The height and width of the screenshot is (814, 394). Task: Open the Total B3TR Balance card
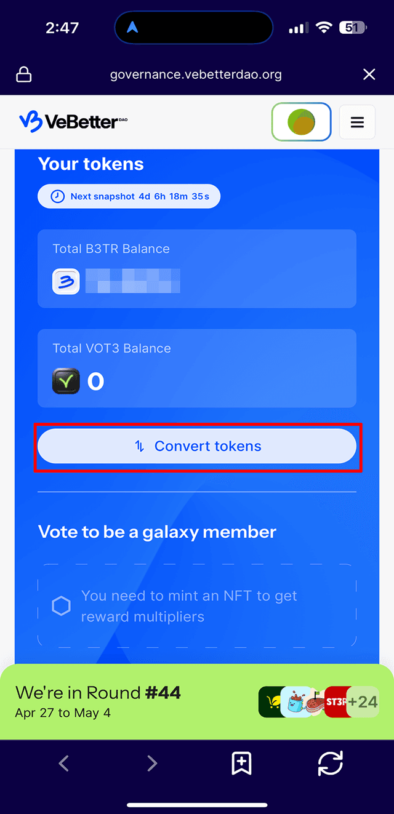(197, 269)
